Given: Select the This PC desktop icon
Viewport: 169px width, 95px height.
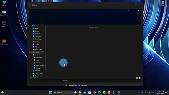Looking at the screenshot, I should coord(4,3).
